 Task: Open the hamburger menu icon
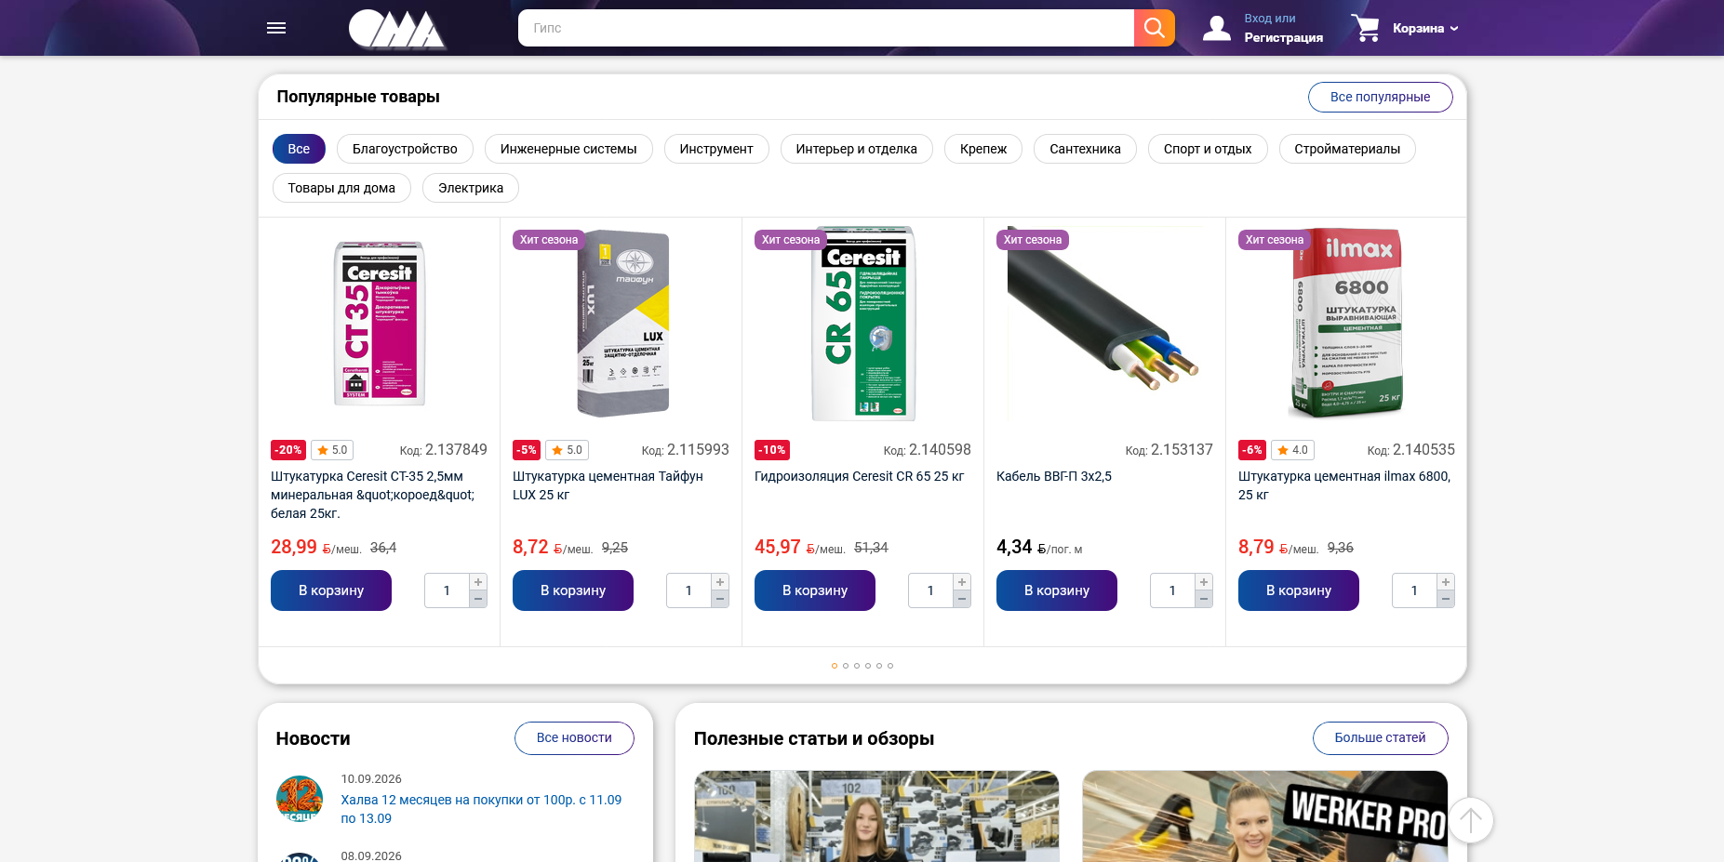point(276,28)
